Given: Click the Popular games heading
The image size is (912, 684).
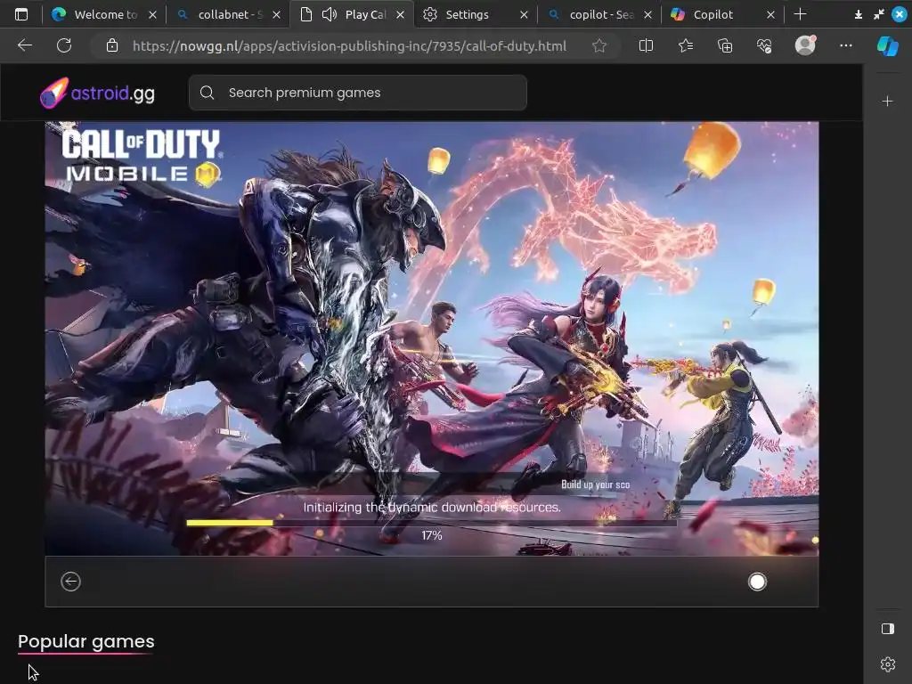Looking at the screenshot, I should click(86, 641).
